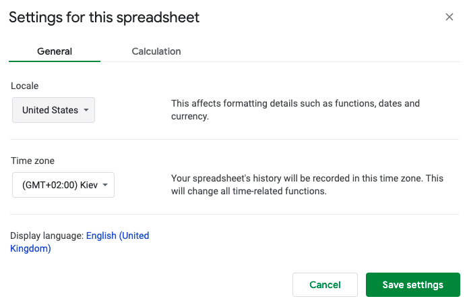Click the "Display language:" label text
467x305 pixels.
(46, 236)
